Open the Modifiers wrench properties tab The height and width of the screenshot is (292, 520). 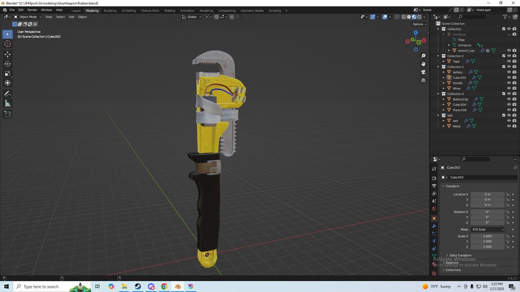pos(434,226)
